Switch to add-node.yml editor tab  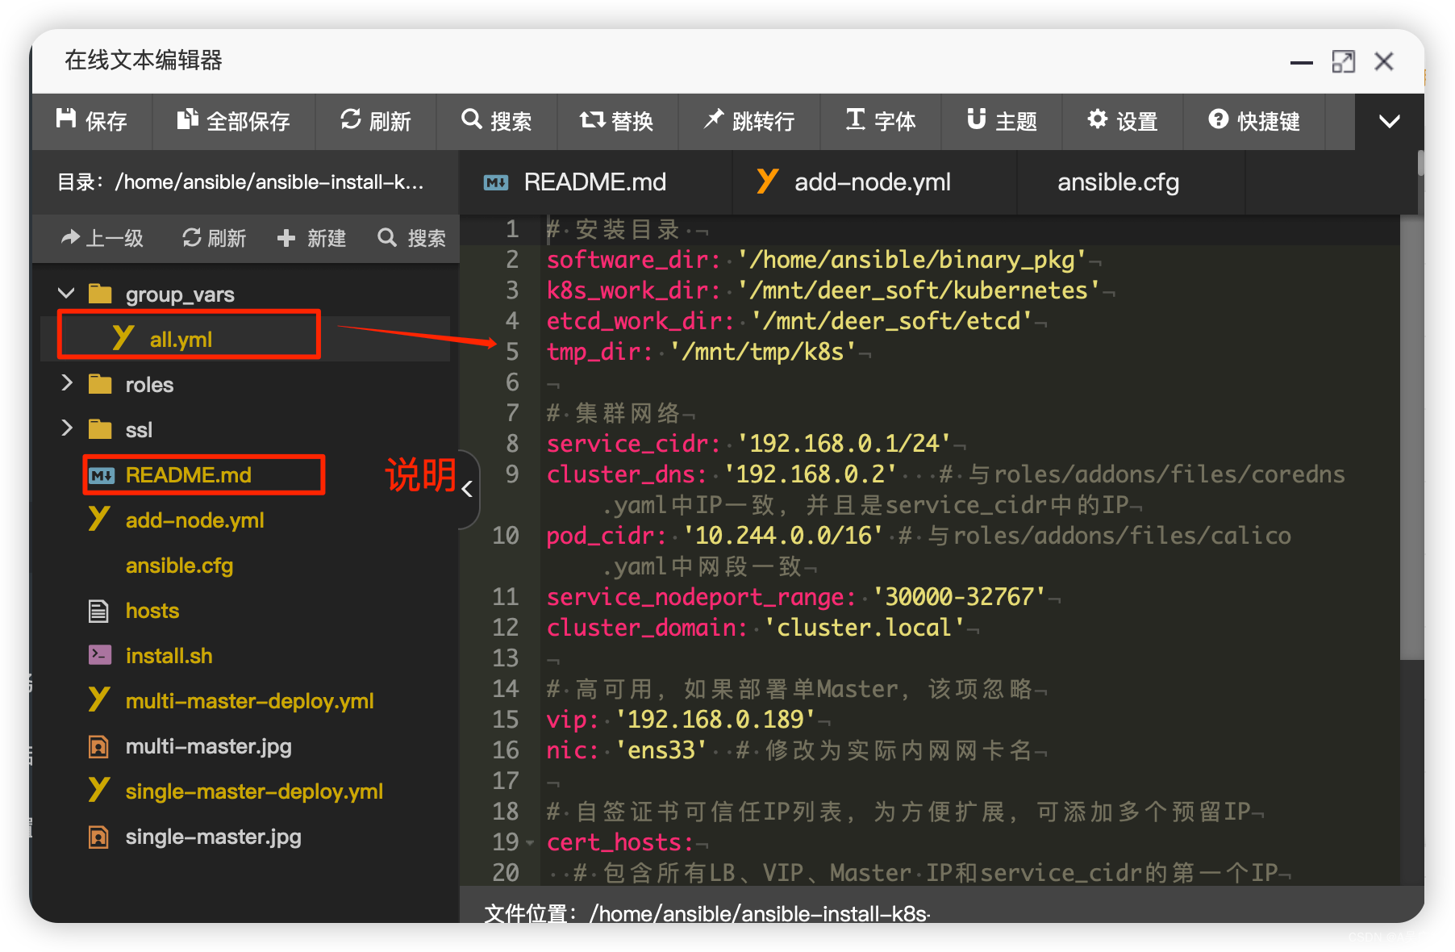tap(873, 182)
